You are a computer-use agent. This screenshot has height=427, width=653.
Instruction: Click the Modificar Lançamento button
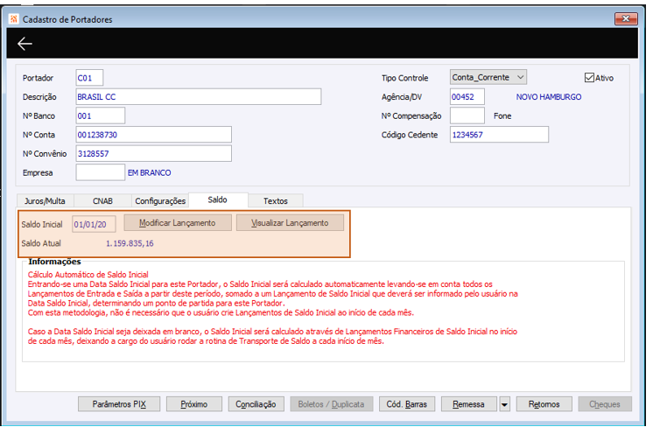tap(178, 222)
